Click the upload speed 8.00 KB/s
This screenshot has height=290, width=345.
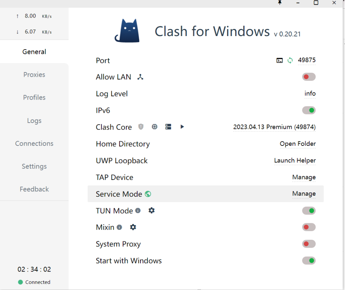coord(34,16)
